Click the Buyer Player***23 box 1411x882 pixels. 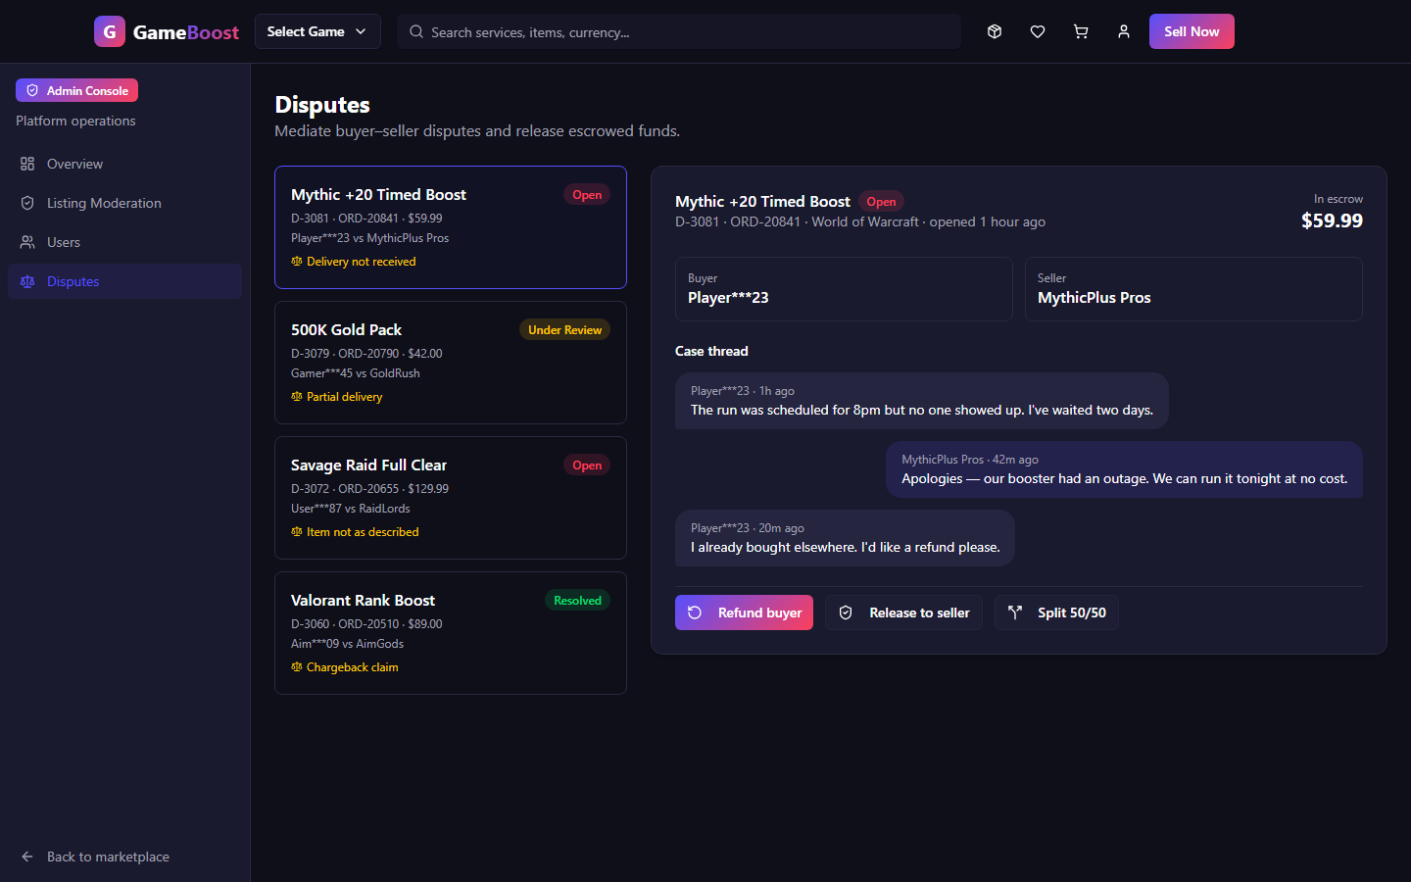[844, 289]
